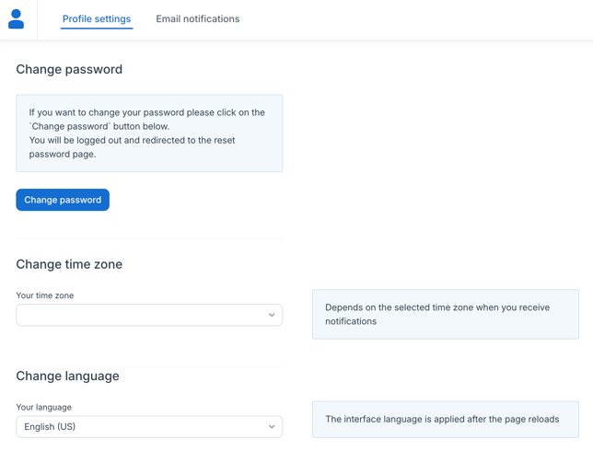Click the blue Change password button

63,200
